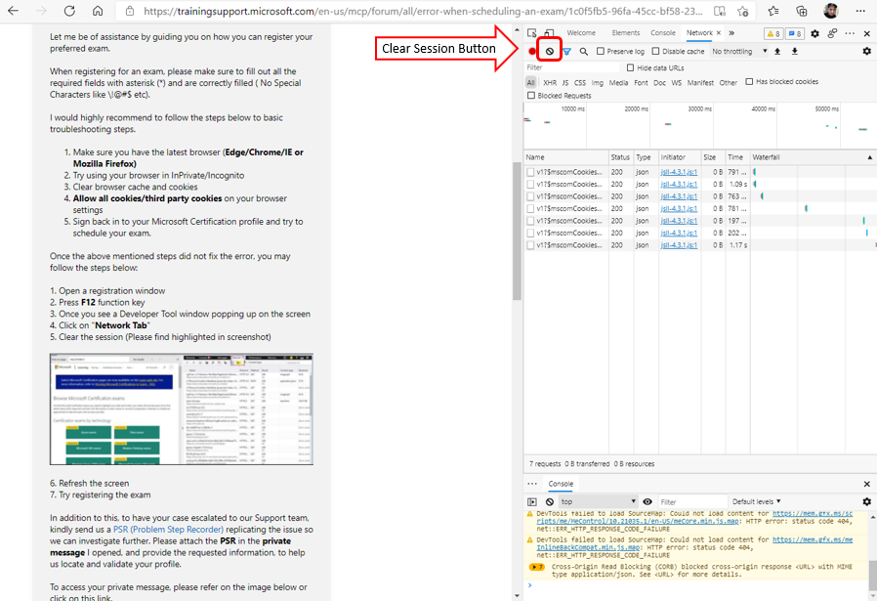The image size is (877, 601).
Task: Expand the grouped CORB warning badge
Action: [536, 567]
